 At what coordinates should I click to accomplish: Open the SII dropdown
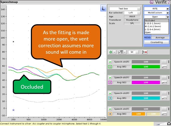coord(137,52)
